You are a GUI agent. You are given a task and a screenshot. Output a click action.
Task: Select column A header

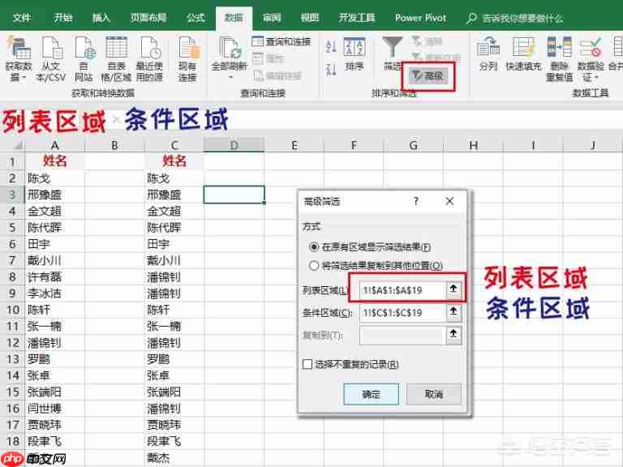[x=55, y=145]
